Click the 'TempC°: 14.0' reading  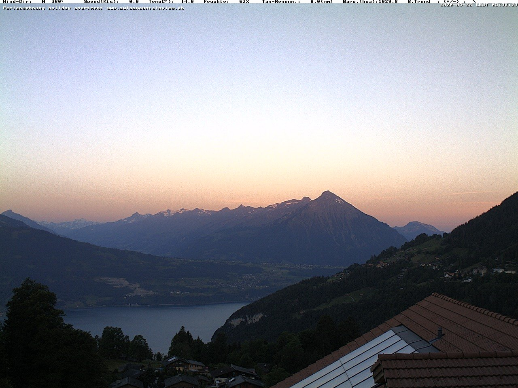pyautogui.click(x=171, y=2)
